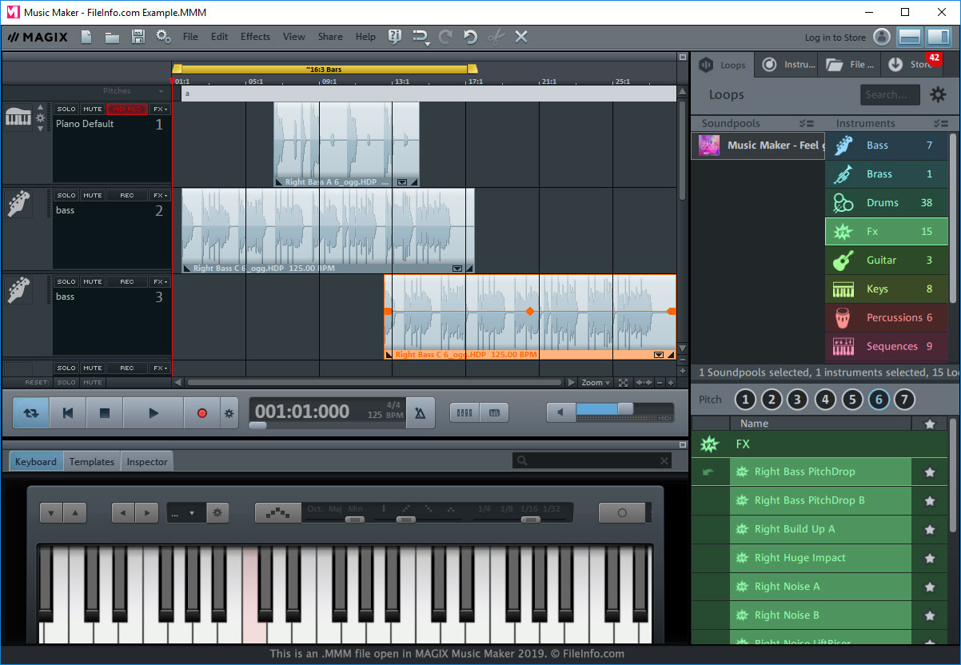Open the transport settings gear next to record
The image size is (961, 665).
point(229,413)
